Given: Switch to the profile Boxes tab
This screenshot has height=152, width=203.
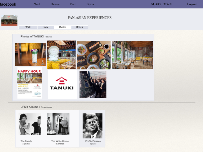Looking at the screenshot, I should pyautogui.click(x=80, y=27).
